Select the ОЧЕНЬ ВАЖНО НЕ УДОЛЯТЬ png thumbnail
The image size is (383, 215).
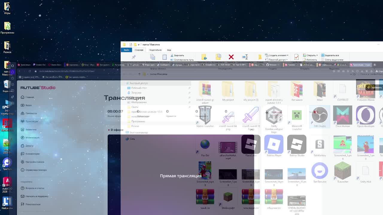tap(297, 205)
